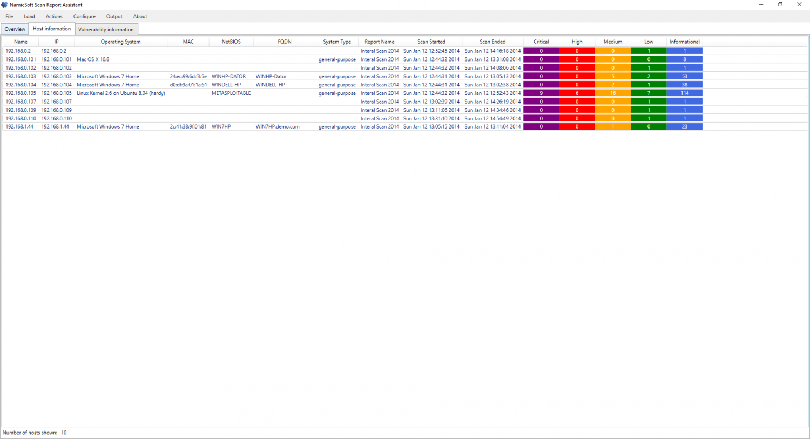Switch to the Overview tab
Viewport: 810px width, 439px height.
tap(15, 29)
